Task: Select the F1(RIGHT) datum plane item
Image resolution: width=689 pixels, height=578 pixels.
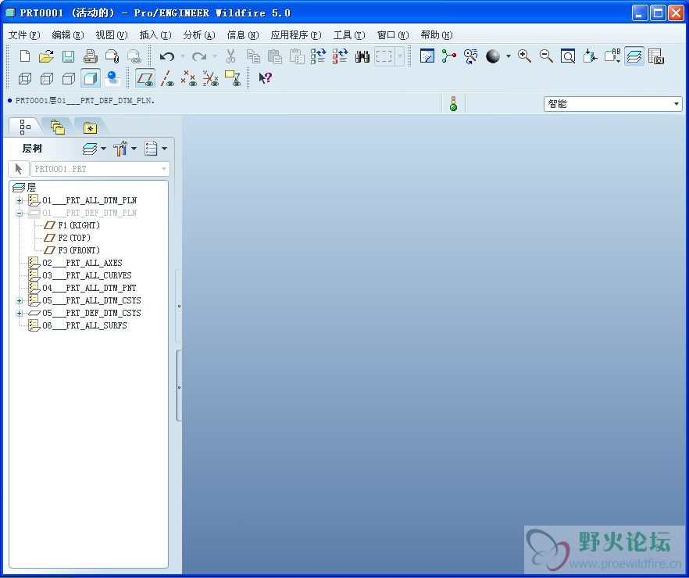Action: click(x=72, y=225)
